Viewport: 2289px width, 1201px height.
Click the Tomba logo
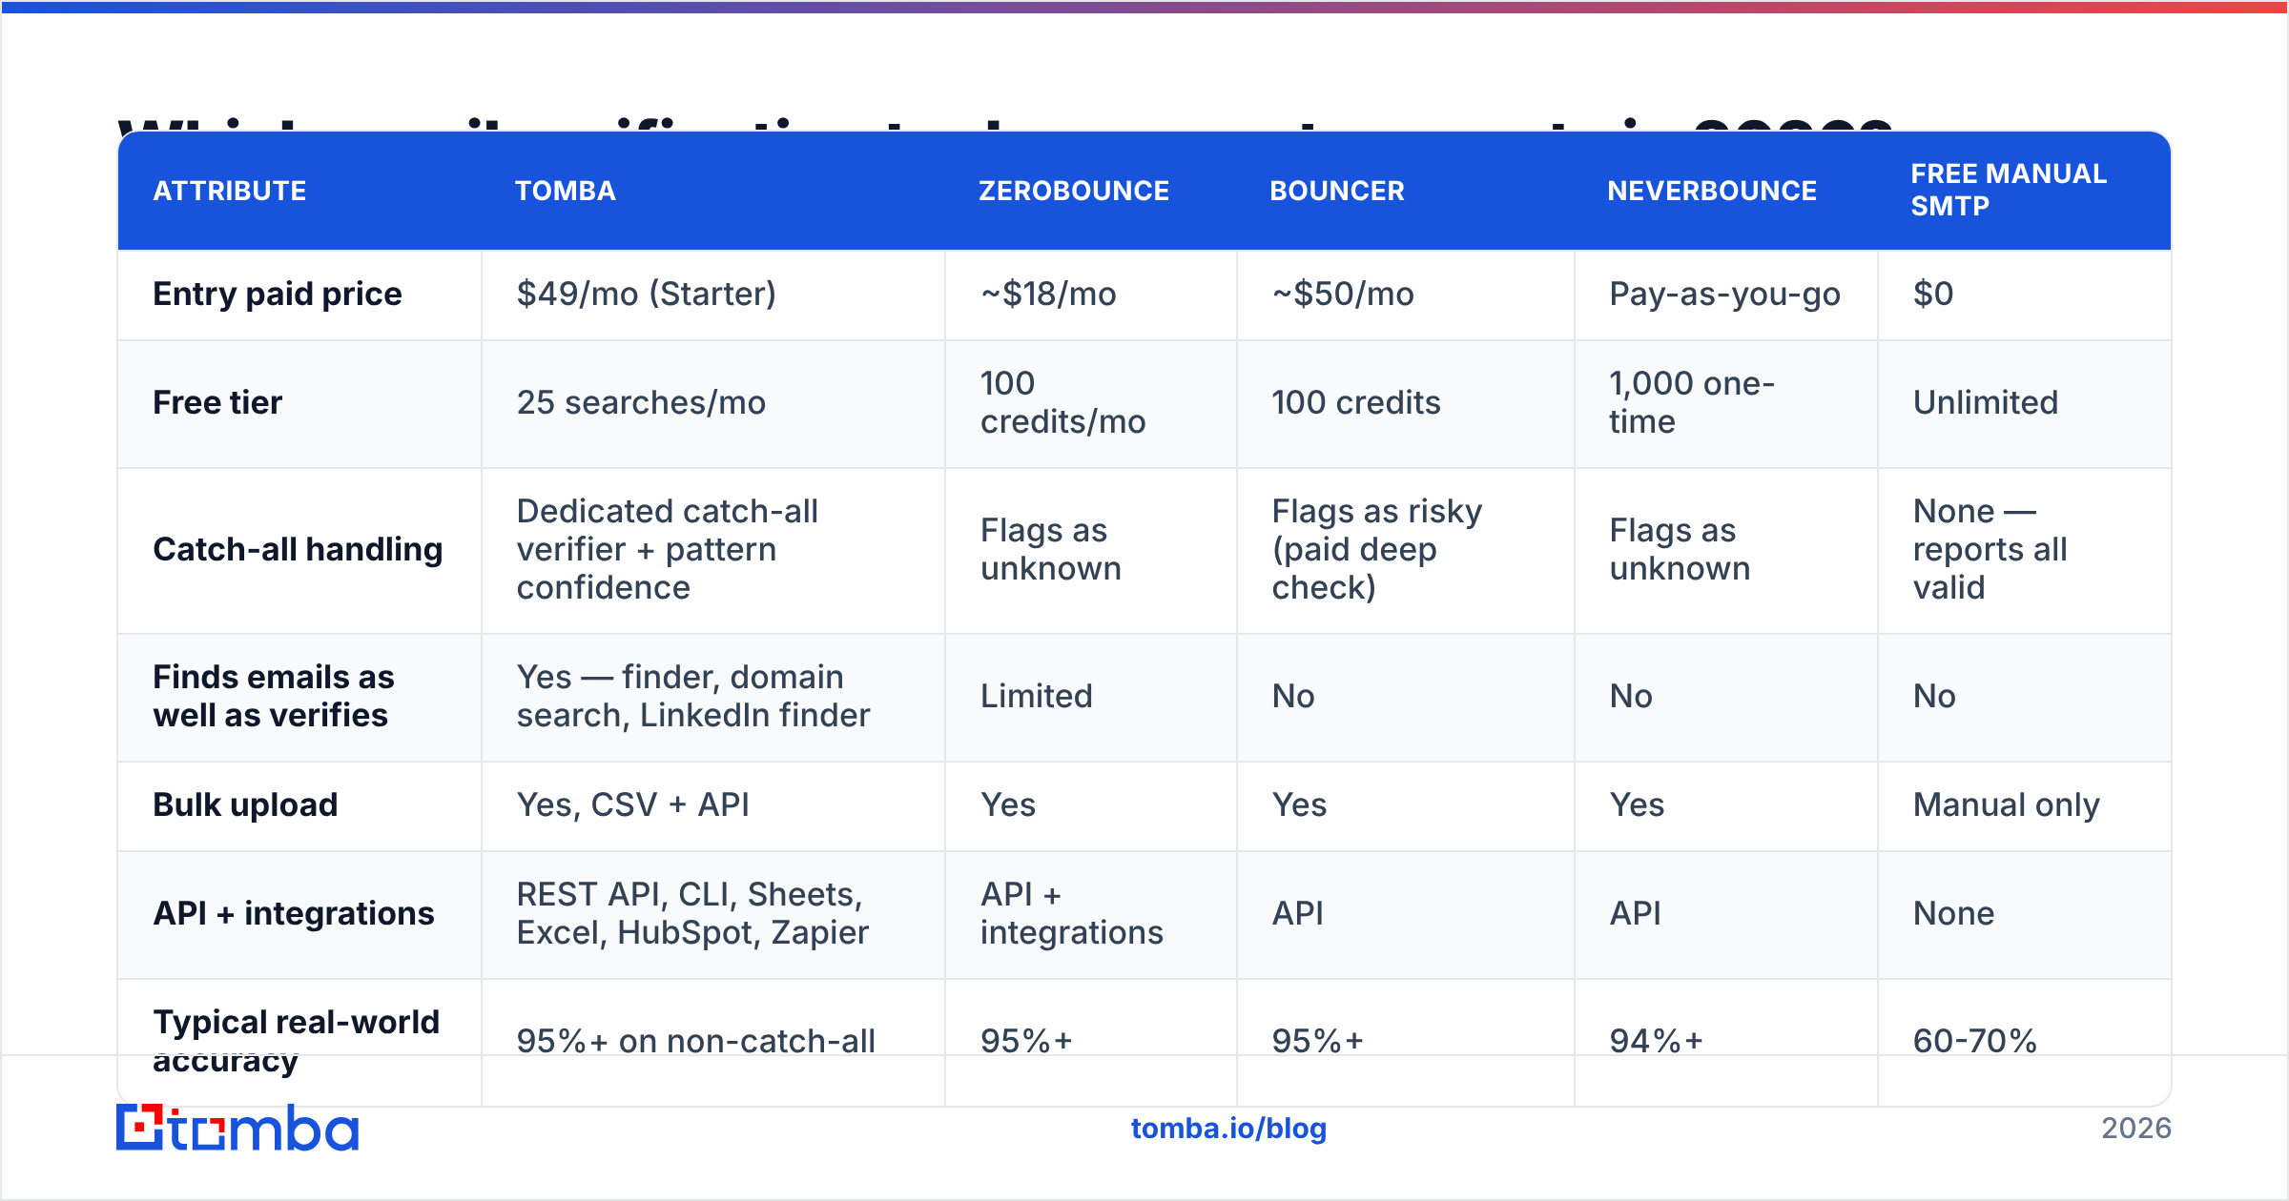point(237,1128)
